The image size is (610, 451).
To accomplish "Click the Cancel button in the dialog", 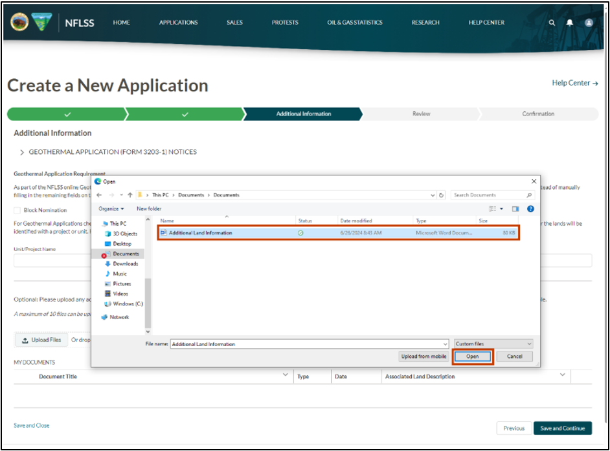I will (x=514, y=357).
